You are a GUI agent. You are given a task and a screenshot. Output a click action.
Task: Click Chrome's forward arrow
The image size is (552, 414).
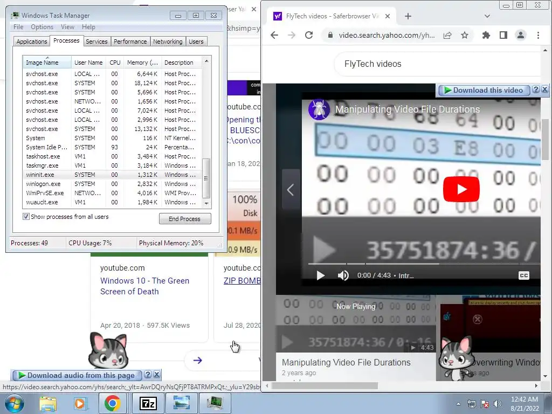[x=292, y=35]
